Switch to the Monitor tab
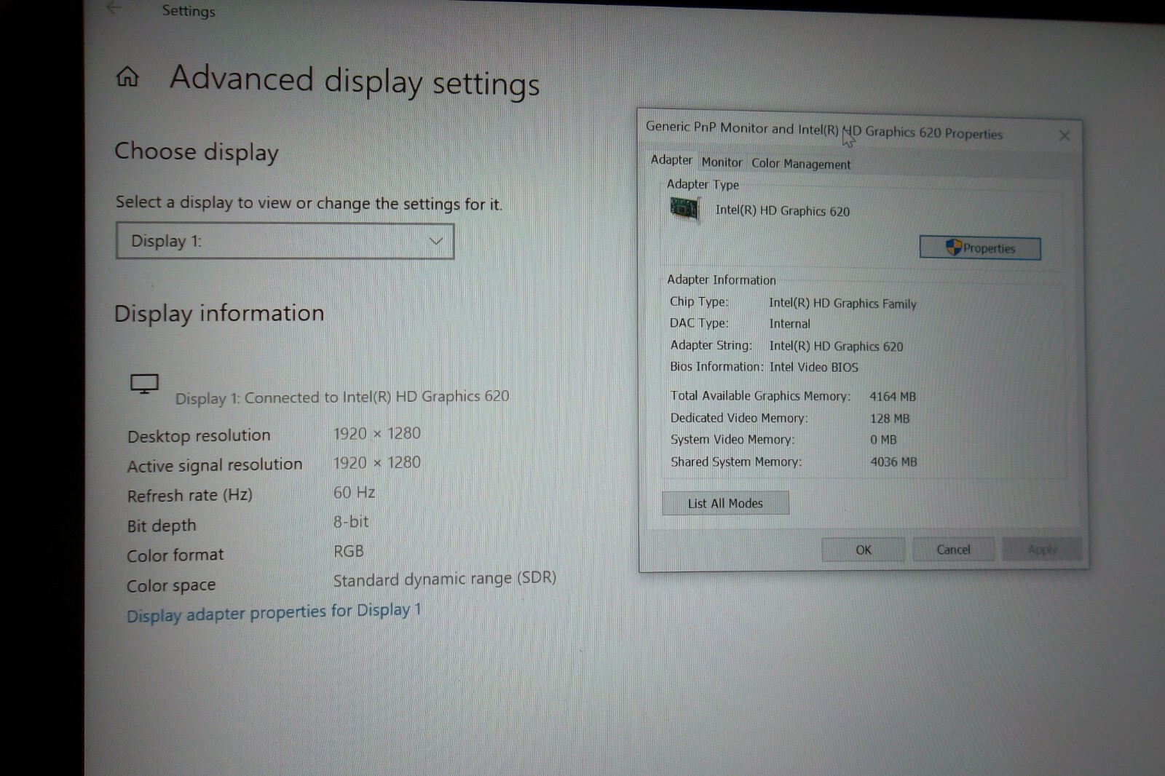 (722, 162)
